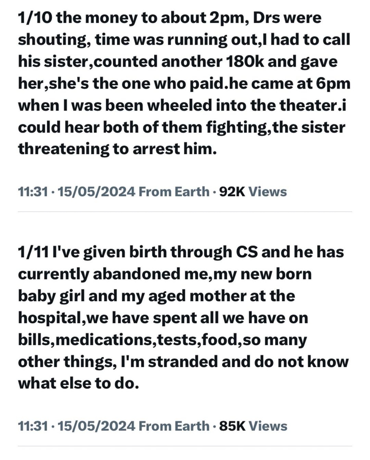Select the 15/05/2024 date under the 1/11 tweet

pyautogui.click(x=97, y=426)
